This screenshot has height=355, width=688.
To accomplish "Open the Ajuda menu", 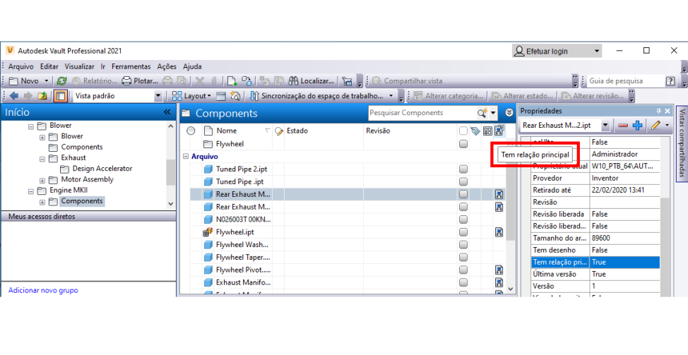I will click(x=192, y=66).
